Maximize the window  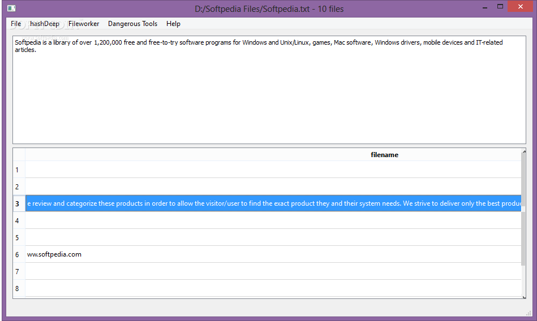click(x=500, y=7)
